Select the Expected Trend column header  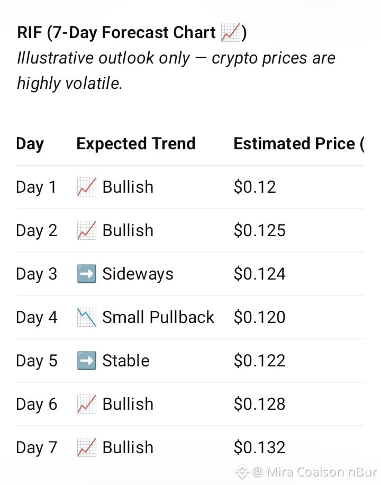136,143
